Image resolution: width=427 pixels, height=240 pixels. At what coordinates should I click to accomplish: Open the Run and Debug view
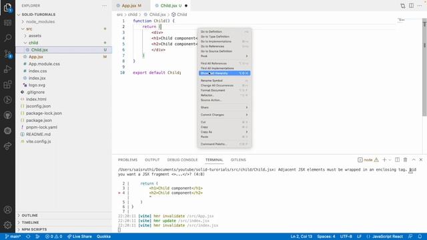7,69
